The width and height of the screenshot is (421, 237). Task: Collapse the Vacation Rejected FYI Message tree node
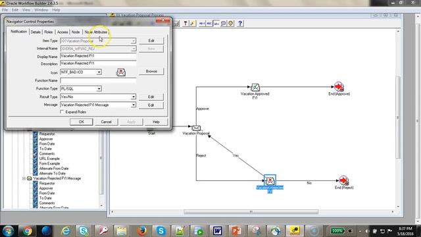pyautogui.click(x=24, y=178)
